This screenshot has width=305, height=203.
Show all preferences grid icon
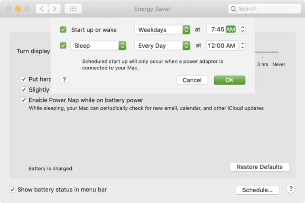(x=73, y=9)
